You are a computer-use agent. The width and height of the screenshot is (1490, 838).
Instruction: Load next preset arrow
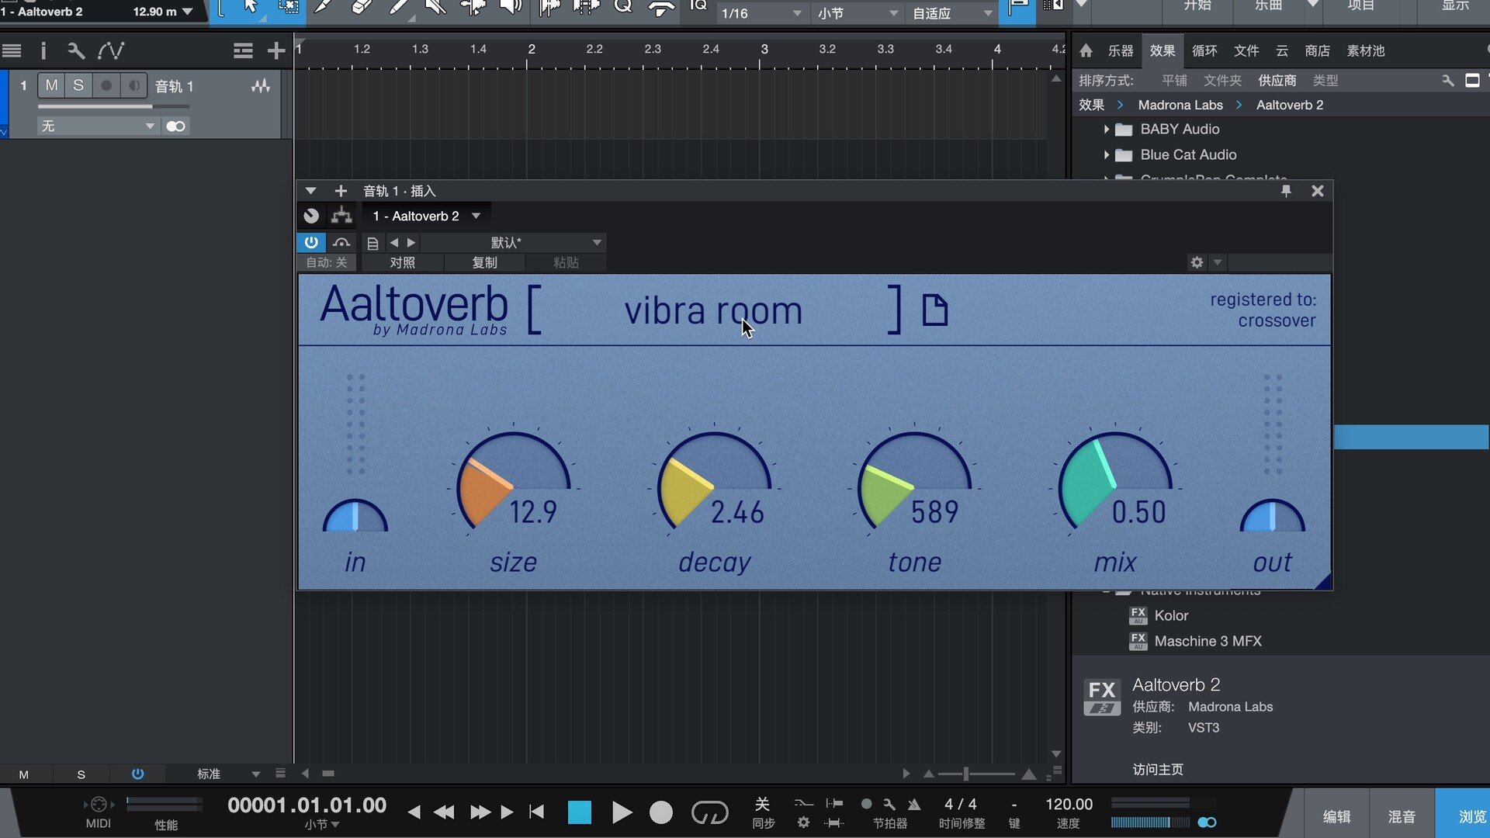click(x=411, y=243)
